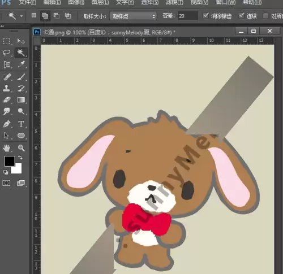Viewport: 283px width, 274px height.
Task: Reset default foreground and background colors
Action: pos(6,172)
